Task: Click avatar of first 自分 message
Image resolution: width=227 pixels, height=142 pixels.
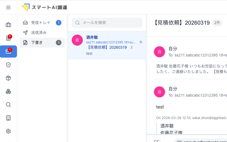Action: (x=159, y=52)
